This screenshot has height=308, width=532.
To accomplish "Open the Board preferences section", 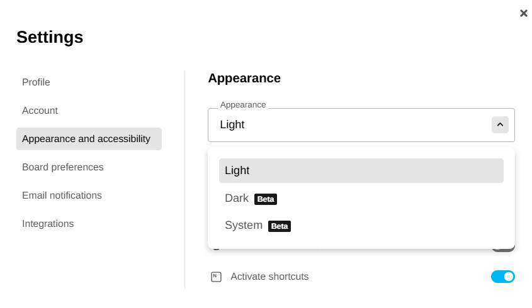I will [x=62, y=167].
